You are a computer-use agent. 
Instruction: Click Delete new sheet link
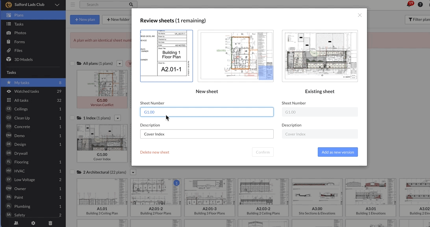[155, 152]
